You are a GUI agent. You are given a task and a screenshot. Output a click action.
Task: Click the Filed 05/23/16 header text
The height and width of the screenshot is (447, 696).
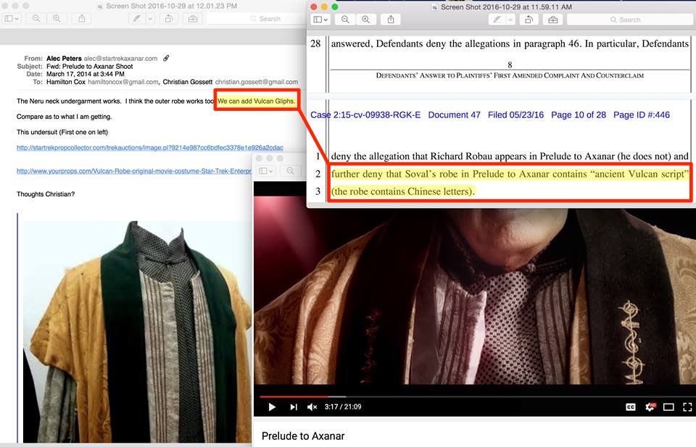pyautogui.click(x=515, y=115)
